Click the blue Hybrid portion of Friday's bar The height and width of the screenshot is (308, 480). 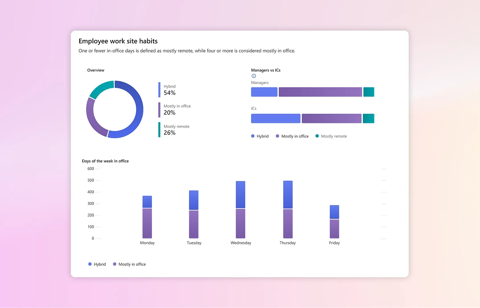coord(334,212)
